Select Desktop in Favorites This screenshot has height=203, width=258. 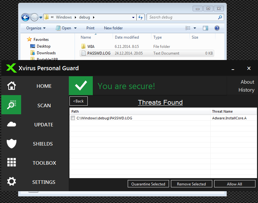44,46
